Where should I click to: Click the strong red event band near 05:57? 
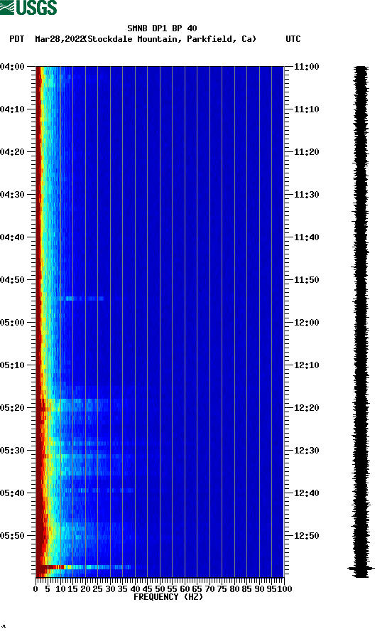(83, 567)
